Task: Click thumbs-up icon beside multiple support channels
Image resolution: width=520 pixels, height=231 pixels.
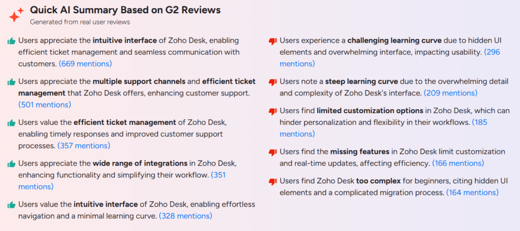Action: pyautogui.click(x=12, y=82)
